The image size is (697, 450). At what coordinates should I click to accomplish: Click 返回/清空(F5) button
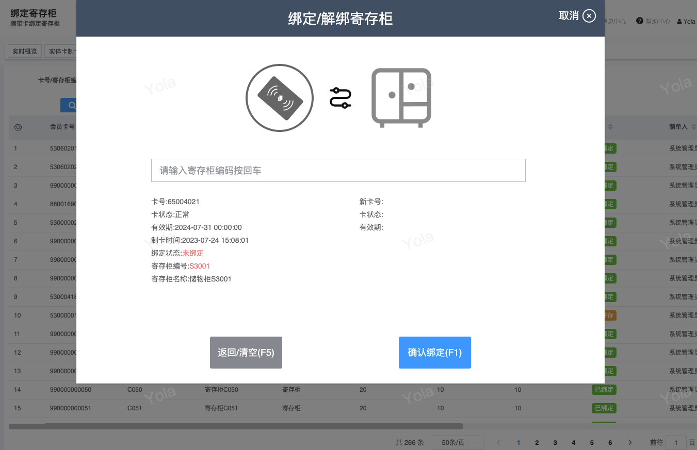246,353
